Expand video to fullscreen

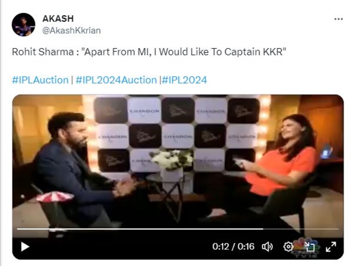(331, 247)
